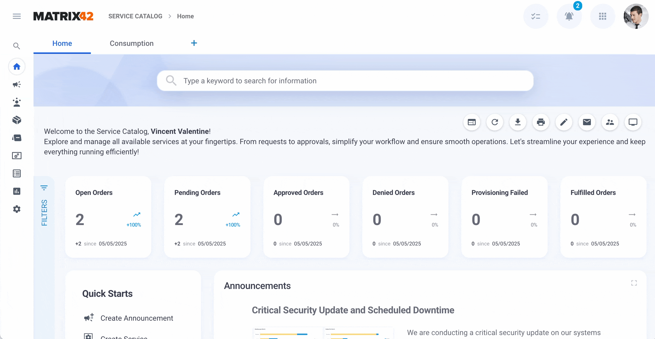Select the Home icon in sidebar
Image resolution: width=655 pixels, height=339 pixels.
[17, 67]
